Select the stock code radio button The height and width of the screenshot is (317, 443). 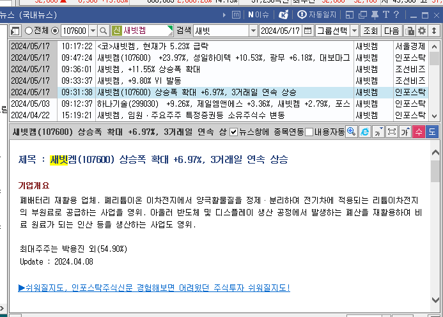coord(55,31)
